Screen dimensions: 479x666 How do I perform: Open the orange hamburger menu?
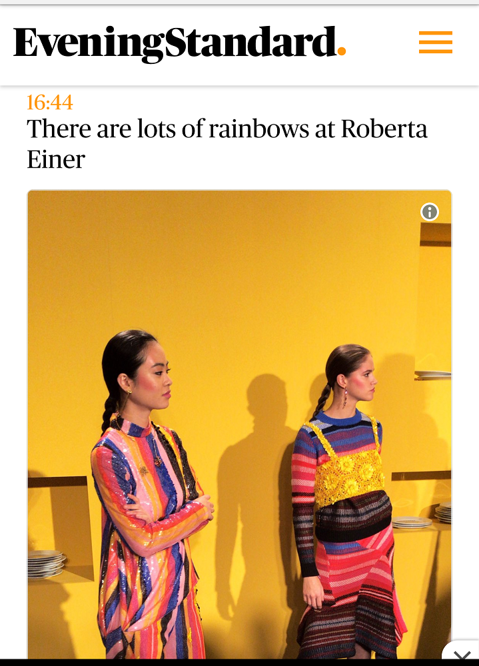click(x=435, y=42)
